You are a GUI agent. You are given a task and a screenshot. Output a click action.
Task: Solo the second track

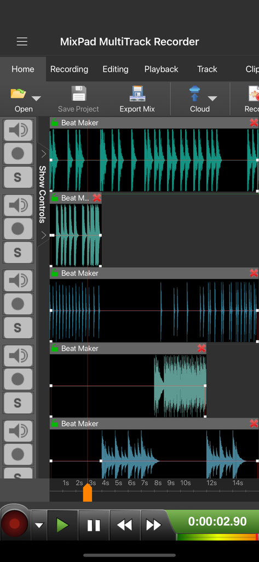pyautogui.click(x=18, y=252)
